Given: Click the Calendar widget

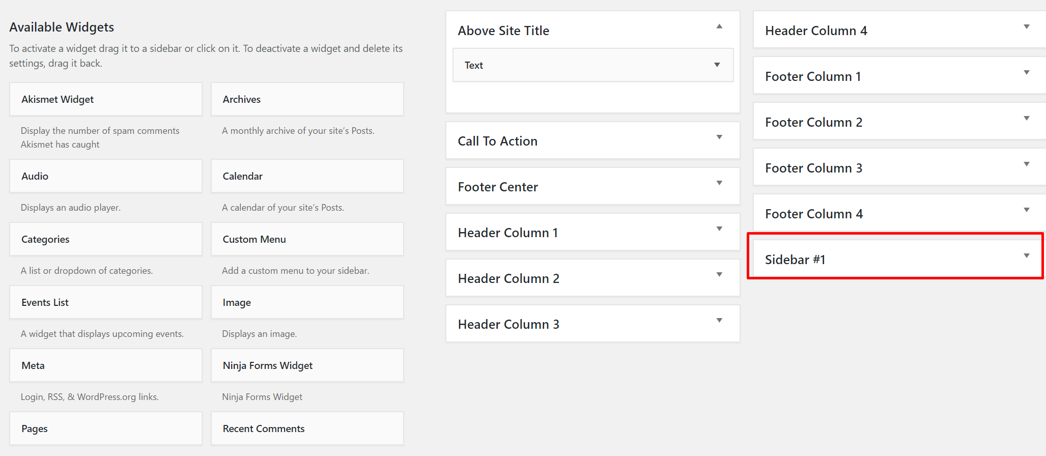Looking at the screenshot, I should [x=307, y=176].
